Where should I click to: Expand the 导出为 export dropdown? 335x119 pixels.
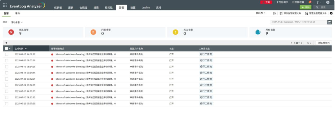click(261, 13)
